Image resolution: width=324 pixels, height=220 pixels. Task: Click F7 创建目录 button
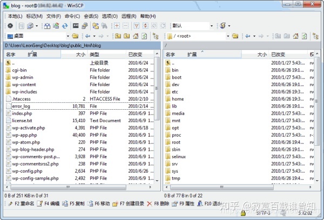128,203
